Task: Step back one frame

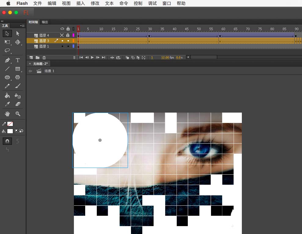Action: click(x=87, y=58)
